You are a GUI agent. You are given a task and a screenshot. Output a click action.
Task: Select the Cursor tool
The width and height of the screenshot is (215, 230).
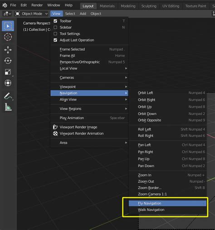coord(8,37)
